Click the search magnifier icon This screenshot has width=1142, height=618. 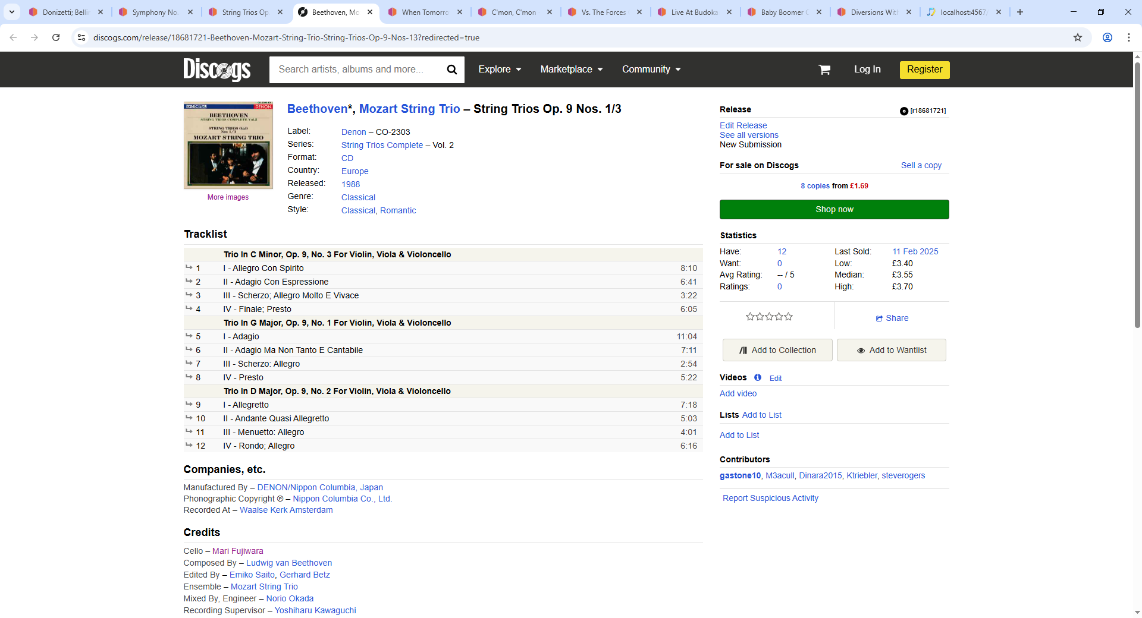coord(452,70)
